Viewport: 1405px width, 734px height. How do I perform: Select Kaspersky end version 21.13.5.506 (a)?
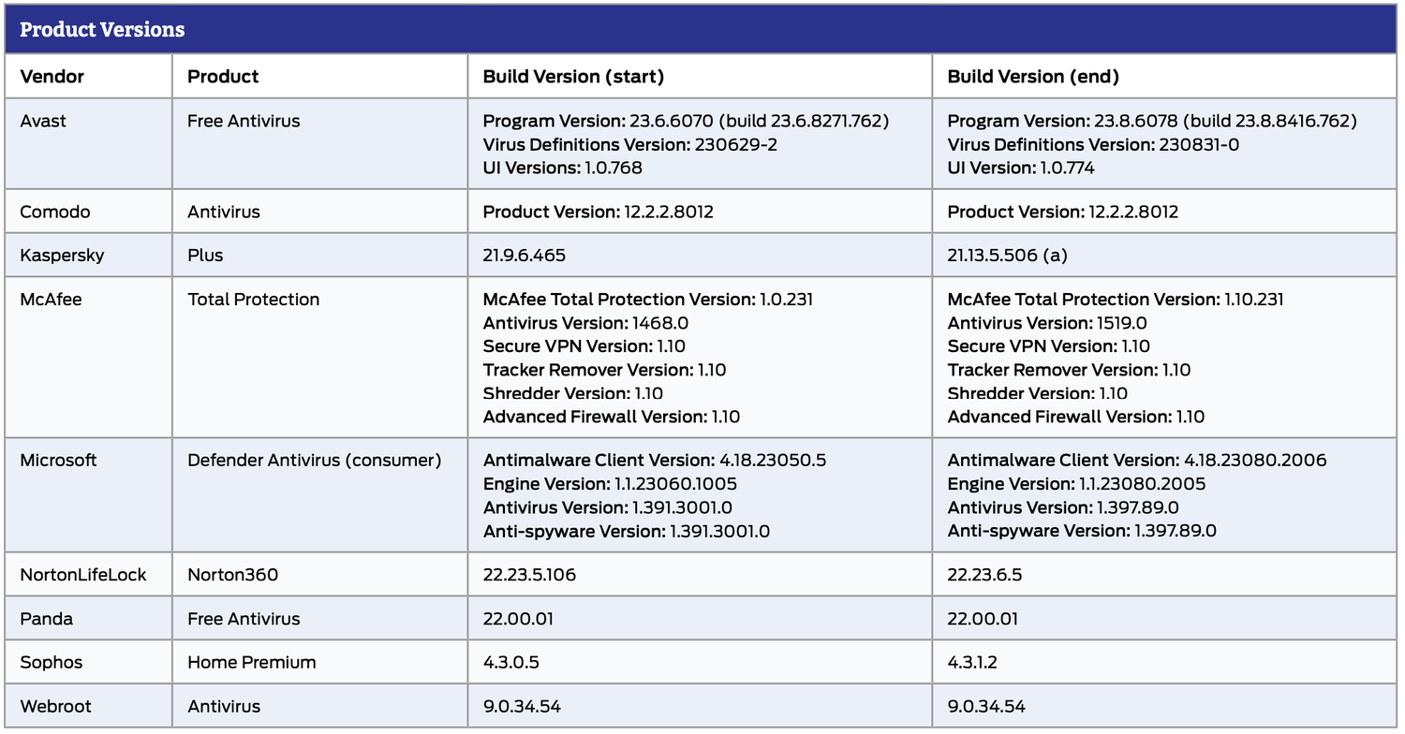[1007, 256]
